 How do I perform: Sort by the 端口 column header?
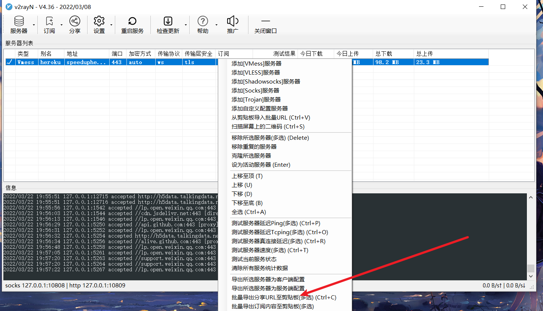point(118,54)
